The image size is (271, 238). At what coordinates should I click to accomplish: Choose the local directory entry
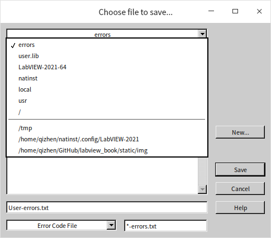click(x=107, y=89)
